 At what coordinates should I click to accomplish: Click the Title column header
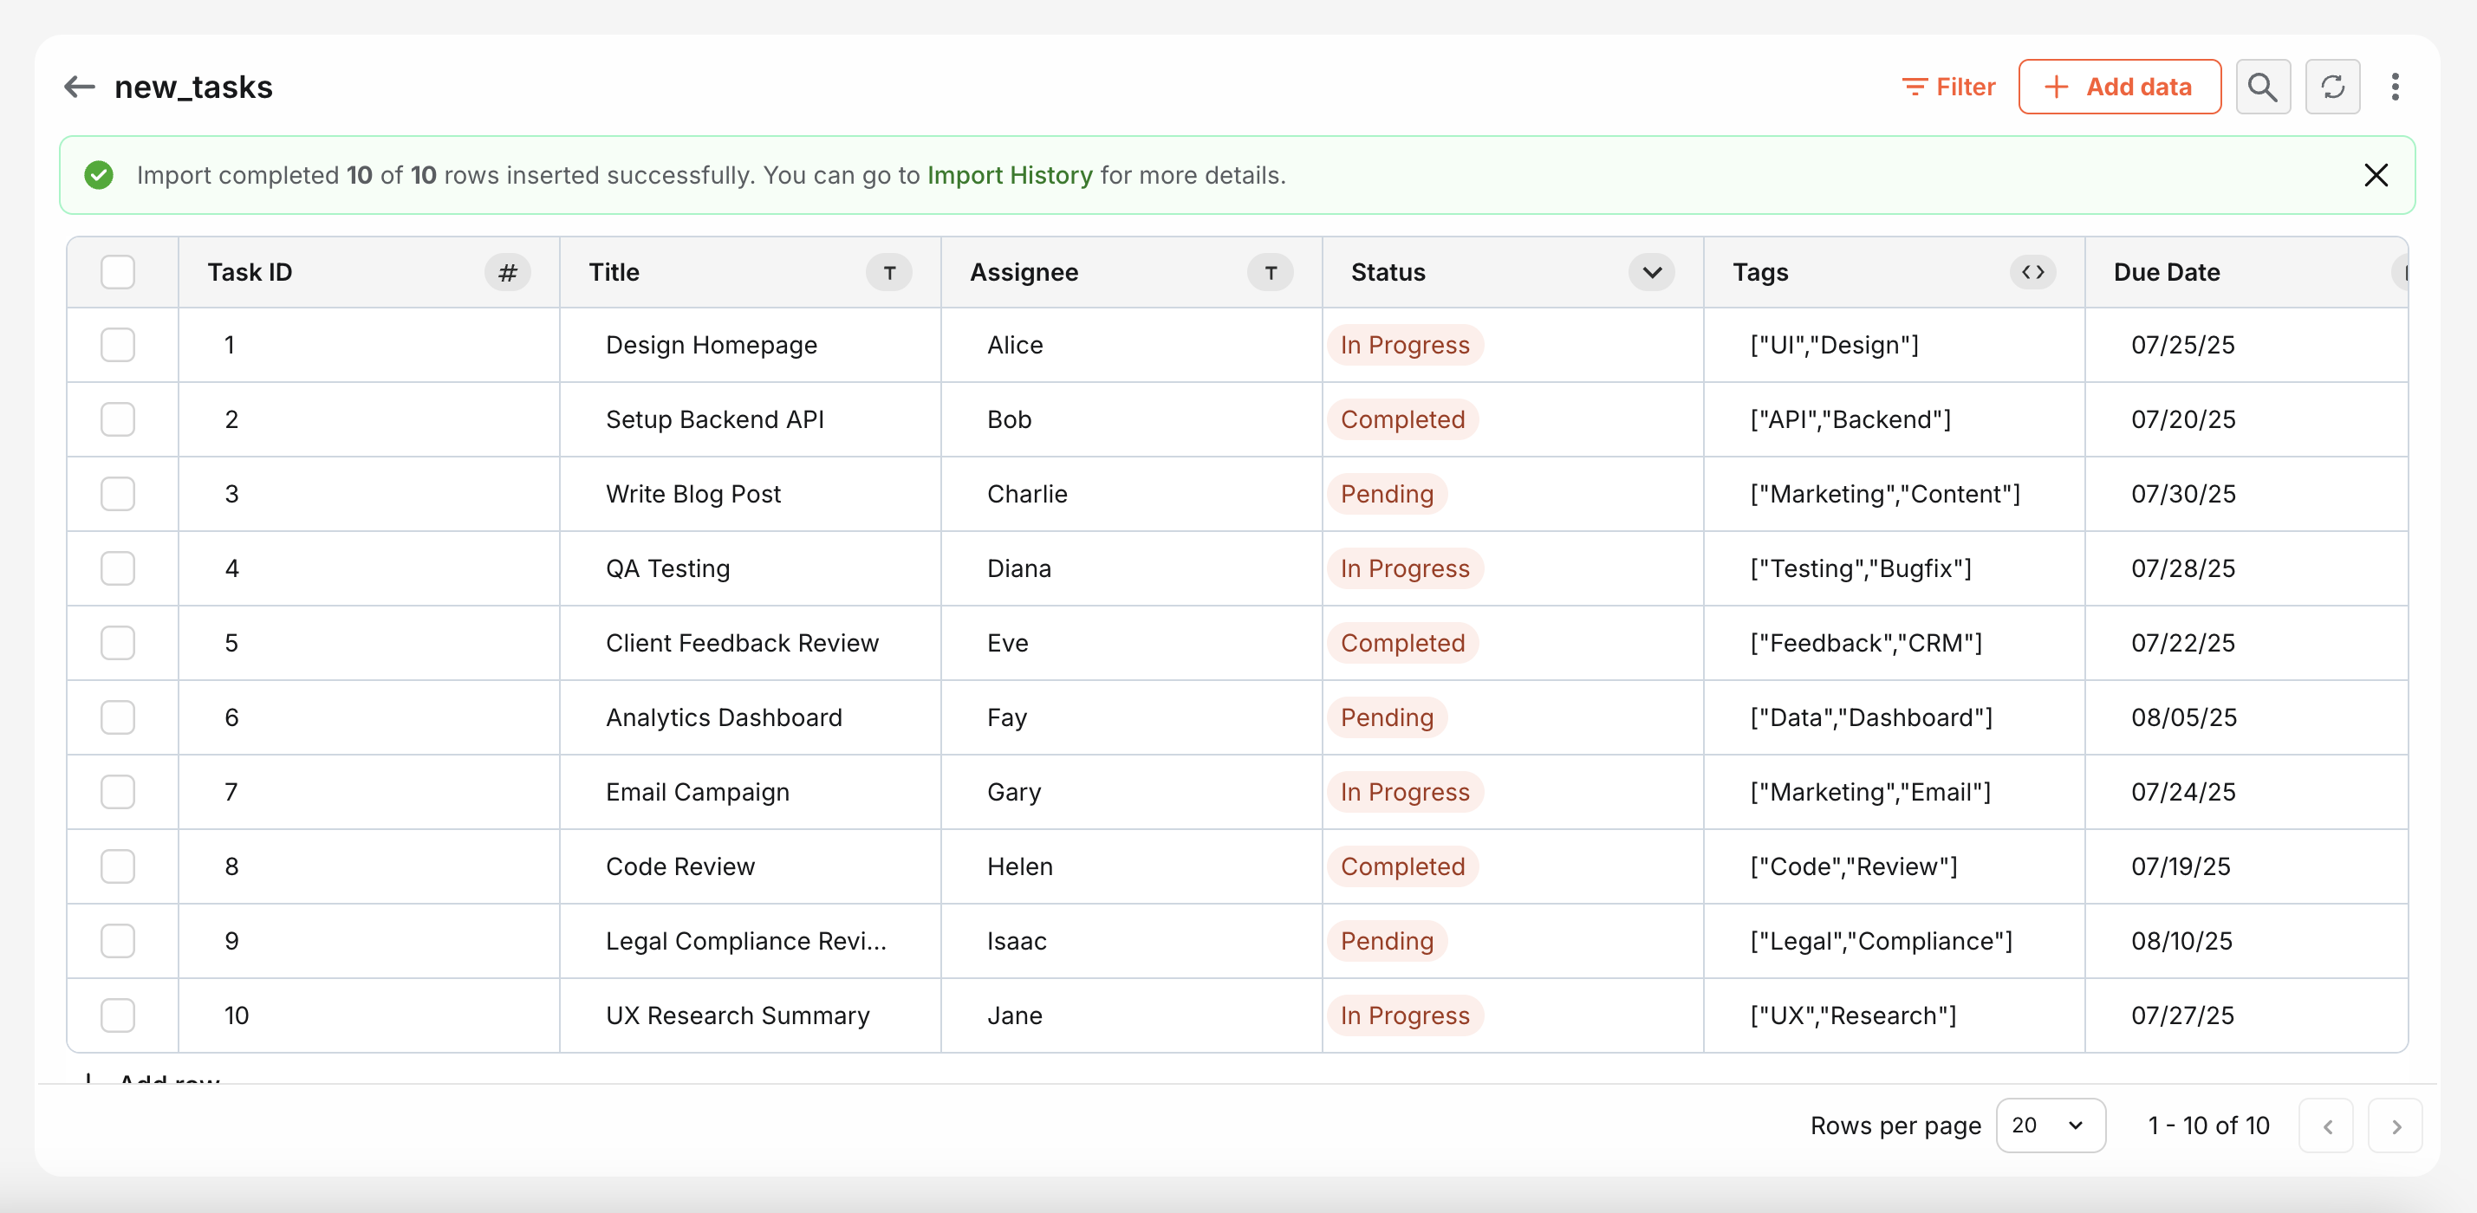(750, 272)
